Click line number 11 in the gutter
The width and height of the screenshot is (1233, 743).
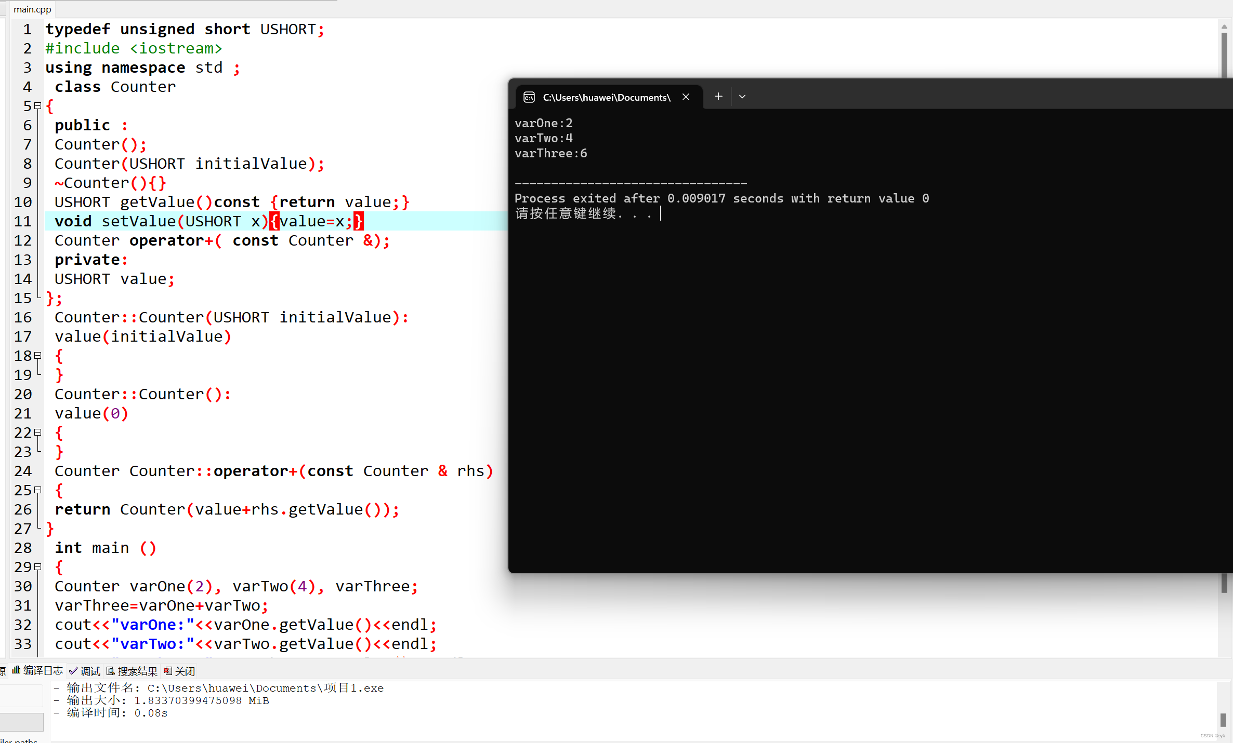(23, 221)
